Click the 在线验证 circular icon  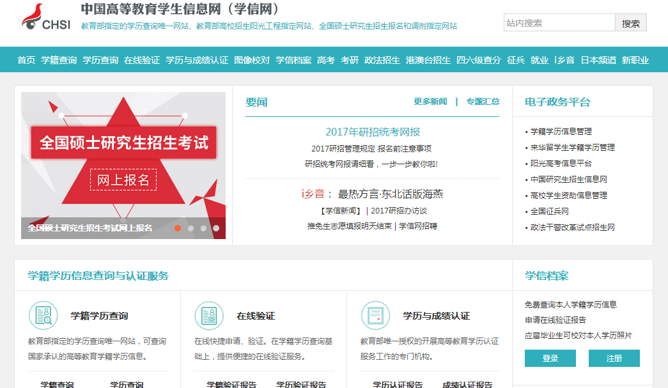pos(209,316)
